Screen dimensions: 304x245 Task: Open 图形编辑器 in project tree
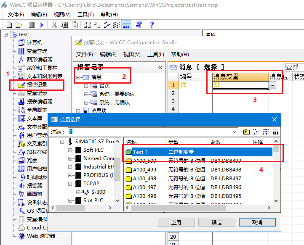[39, 59]
